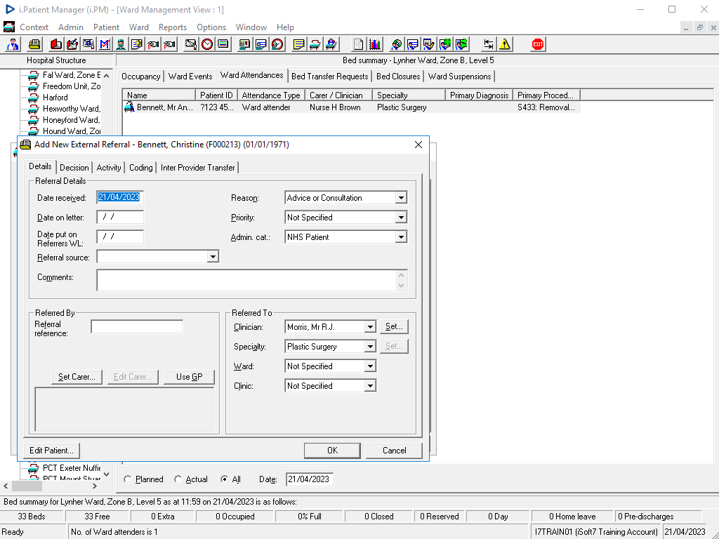Viewport: 719px width, 539px height.
Task: Open the Bed Transfer Requests tab
Action: pos(330,76)
